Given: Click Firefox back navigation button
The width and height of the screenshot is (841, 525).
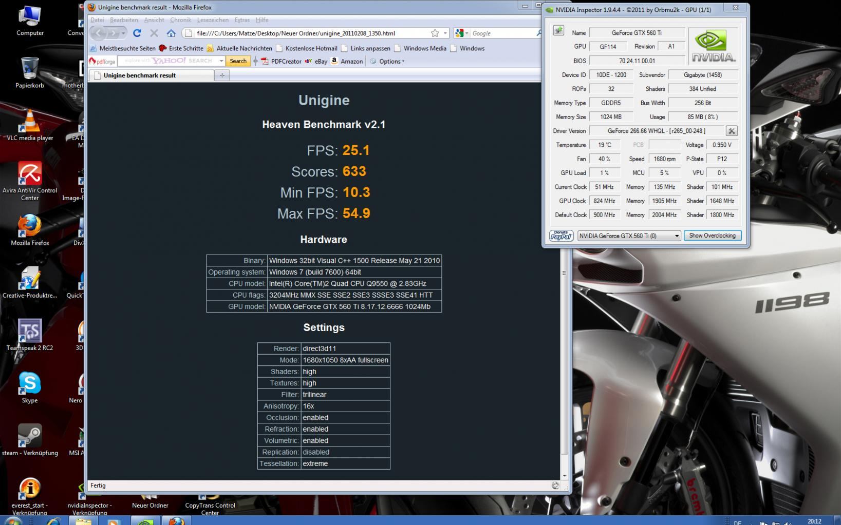Looking at the screenshot, I should (x=99, y=33).
